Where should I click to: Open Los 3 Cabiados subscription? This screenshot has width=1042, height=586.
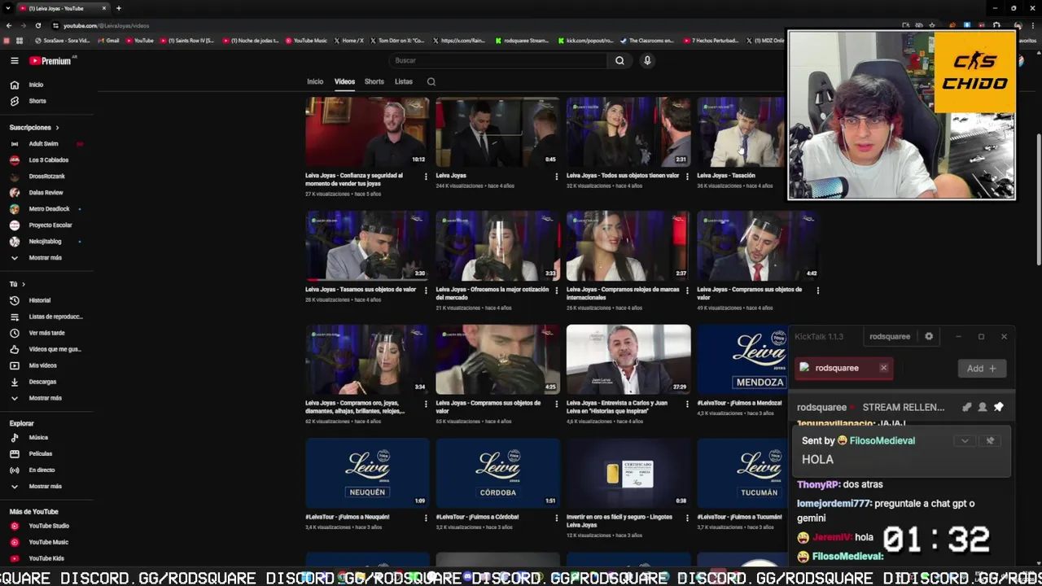click(x=48, y=160)
